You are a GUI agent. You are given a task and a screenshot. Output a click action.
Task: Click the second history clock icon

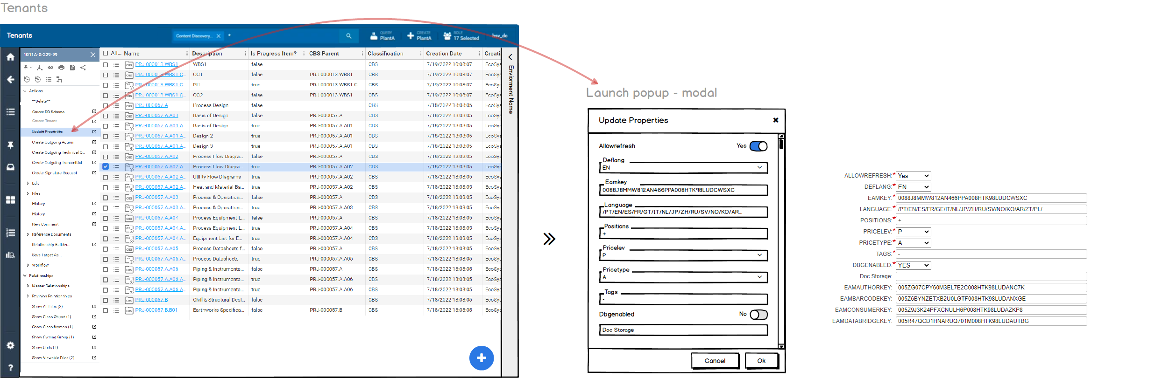[x=38, y=80]
